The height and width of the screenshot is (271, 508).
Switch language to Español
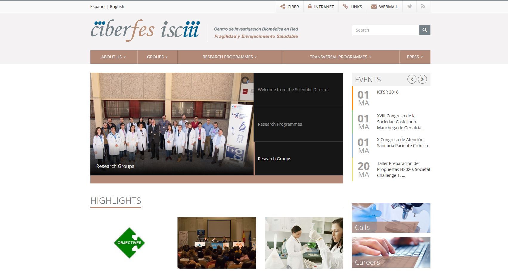tap(98, 7)
